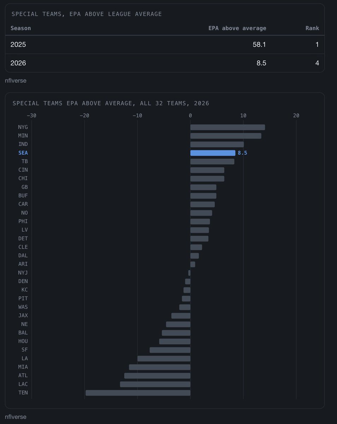The width and height of the screenshot is (337, 424).
Task: Click the 58.1 EPA value
Action: 259,45
